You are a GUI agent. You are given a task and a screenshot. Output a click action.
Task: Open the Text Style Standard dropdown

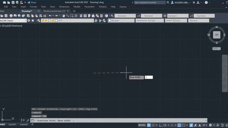click(x=125, y=16)
